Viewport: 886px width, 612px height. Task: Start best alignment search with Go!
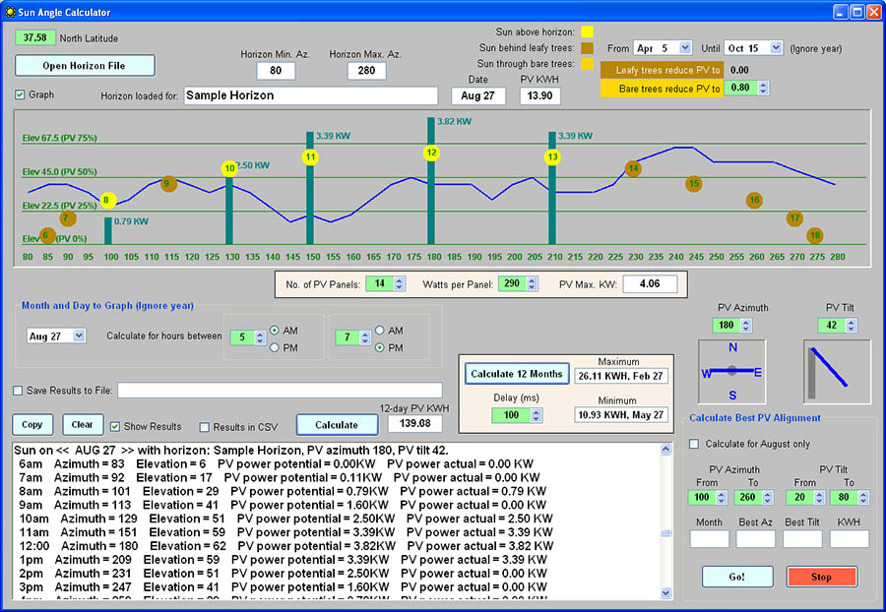[736, 577]
